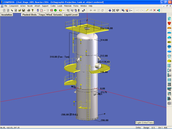Click the Ortho status bar entry

pyautogui.click(x=138, y=128)
